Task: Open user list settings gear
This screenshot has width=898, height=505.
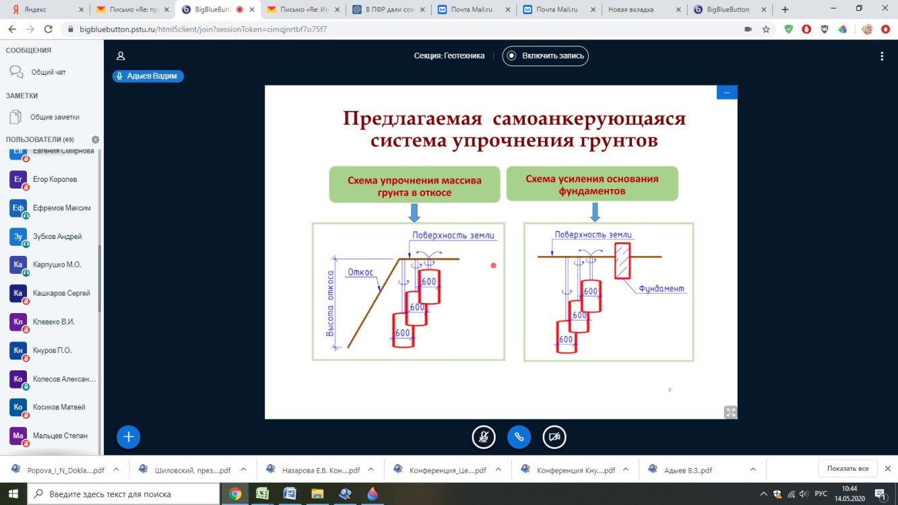Action: point(95,139)
